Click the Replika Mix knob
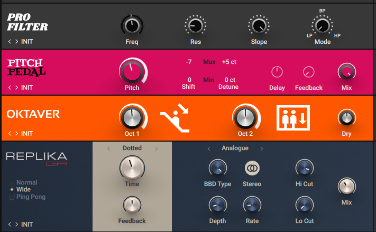The height and width of the screenshot is (232, 376). click(x=347, y=186)
